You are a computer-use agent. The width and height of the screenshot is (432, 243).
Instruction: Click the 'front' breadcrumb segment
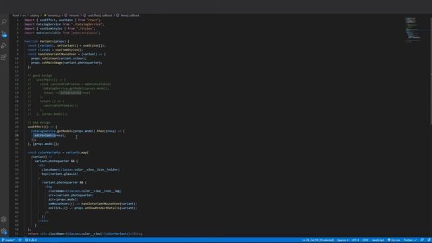[16, 16]
